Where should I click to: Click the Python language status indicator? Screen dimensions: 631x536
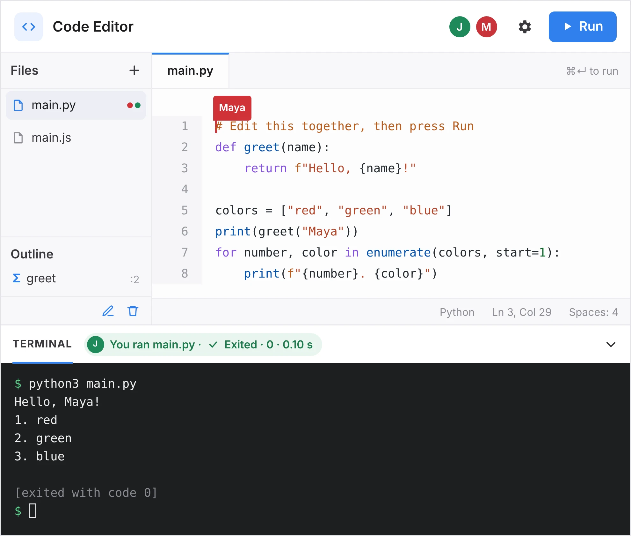[x=457, y=312]
